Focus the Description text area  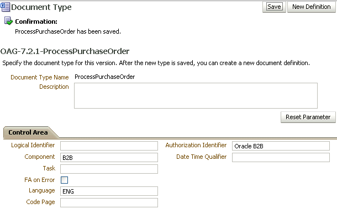point(196,96)
